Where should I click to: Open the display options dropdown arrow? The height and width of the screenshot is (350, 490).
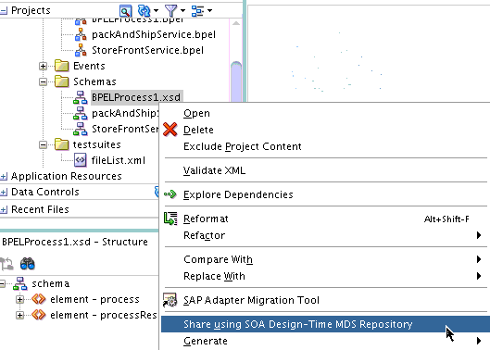pos(209,11)
